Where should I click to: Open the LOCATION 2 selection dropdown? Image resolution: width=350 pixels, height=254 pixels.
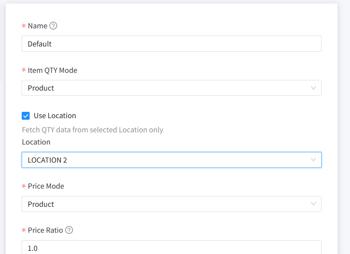coord(166,160)
